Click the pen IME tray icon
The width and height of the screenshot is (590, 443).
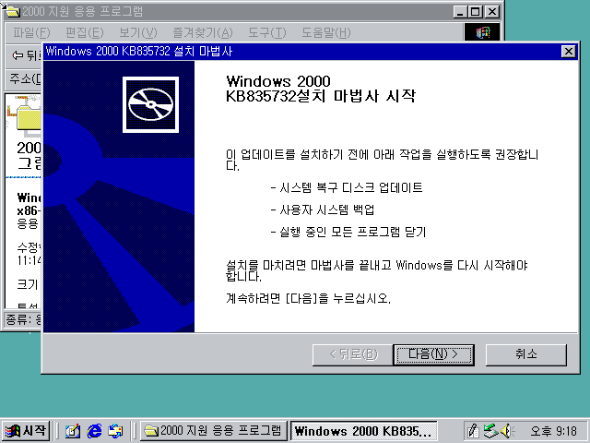coord(473,431)
